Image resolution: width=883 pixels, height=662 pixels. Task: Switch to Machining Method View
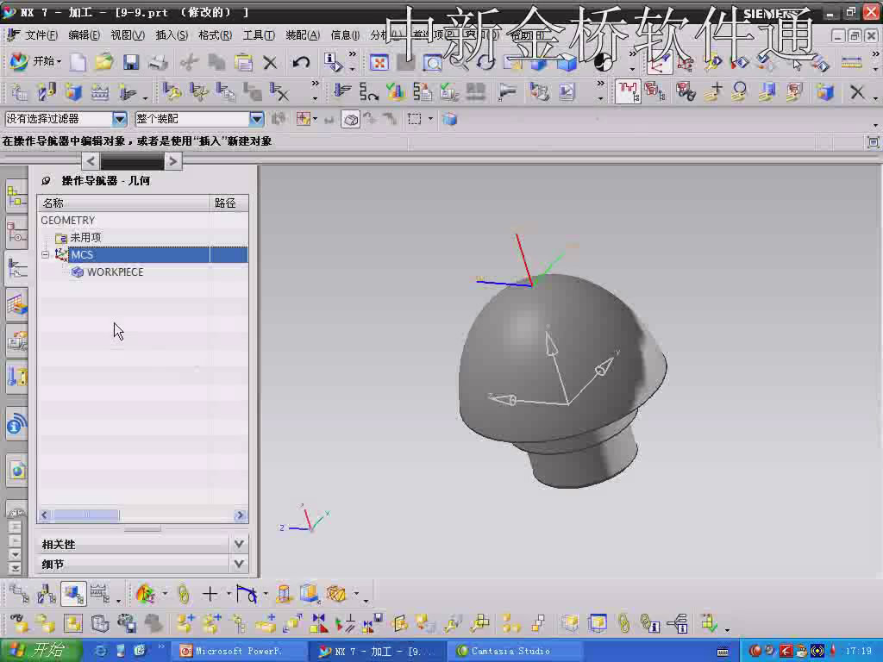[x=100, y=594]
